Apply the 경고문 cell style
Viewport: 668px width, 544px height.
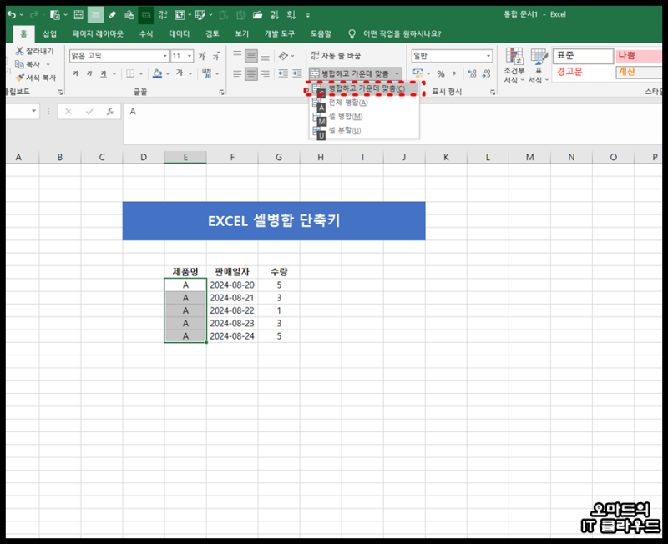583,72
